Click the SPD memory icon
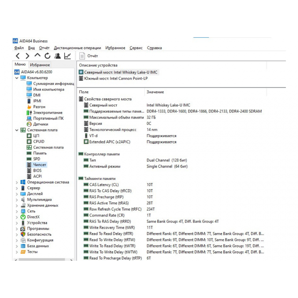The height and width of the screenshot is (298, 298). [29, 159]
